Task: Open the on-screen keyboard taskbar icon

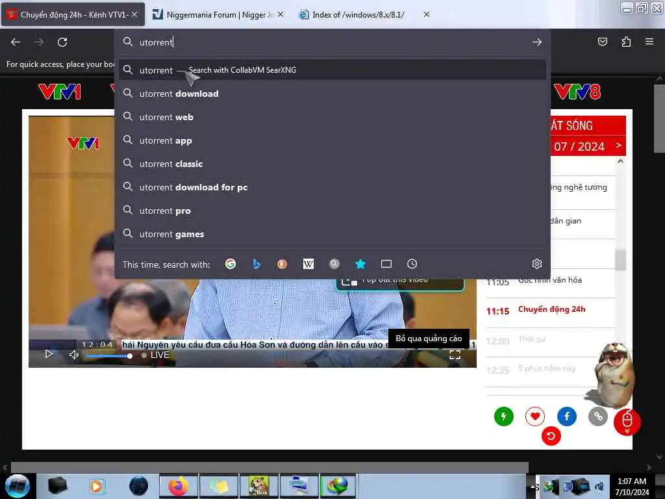Action: pyautogui.click(x=299, y=486)
